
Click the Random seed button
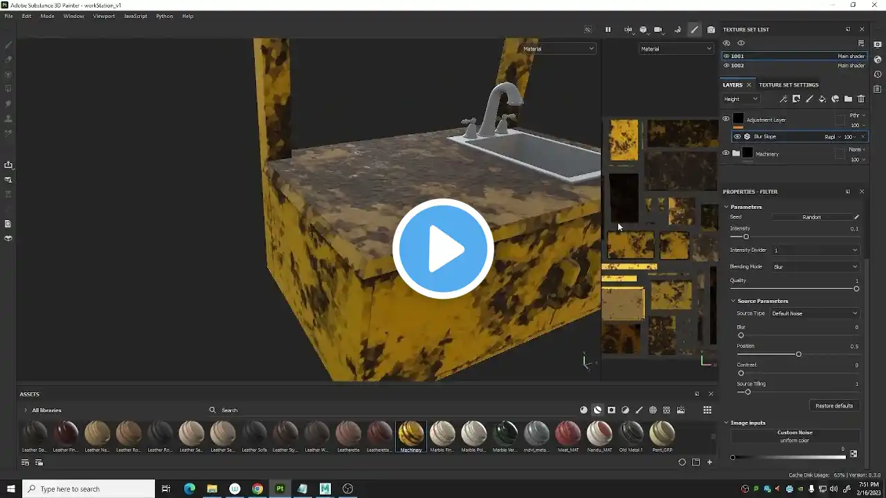(811, 217)
